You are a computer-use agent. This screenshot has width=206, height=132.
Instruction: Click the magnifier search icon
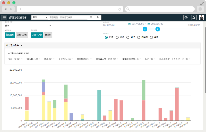click(x=98, y=17)
